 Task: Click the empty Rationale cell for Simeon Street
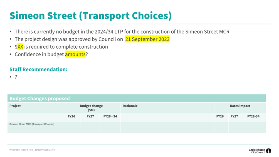167,127
